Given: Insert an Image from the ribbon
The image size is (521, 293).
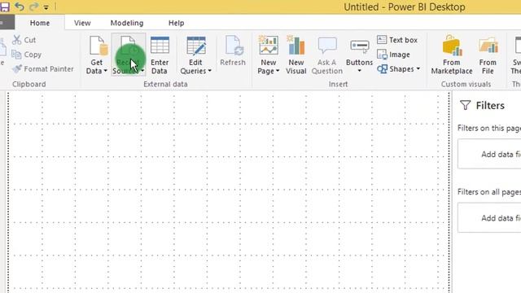Looking at the screenshot, I should (x=393, y=55).
